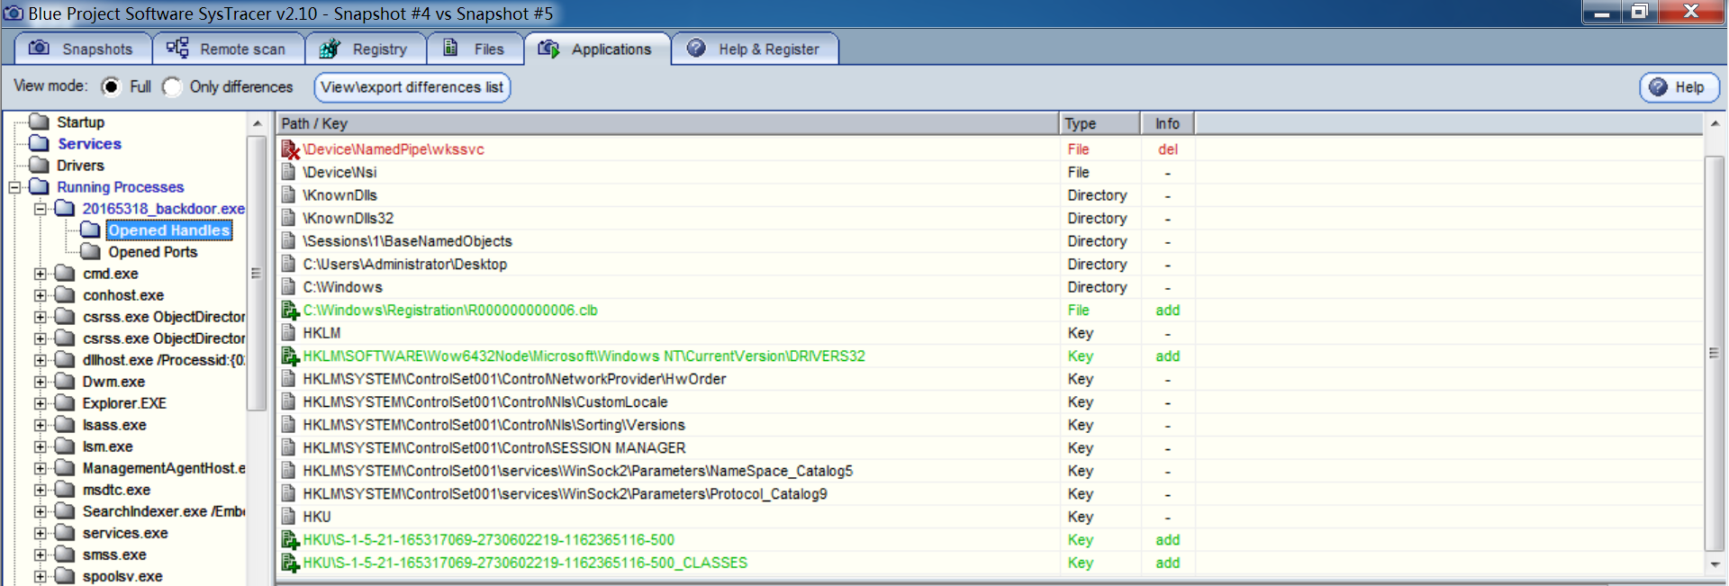The image size is (1729, 586).
Task: Select the Applications tab
Action: (597, 49)
